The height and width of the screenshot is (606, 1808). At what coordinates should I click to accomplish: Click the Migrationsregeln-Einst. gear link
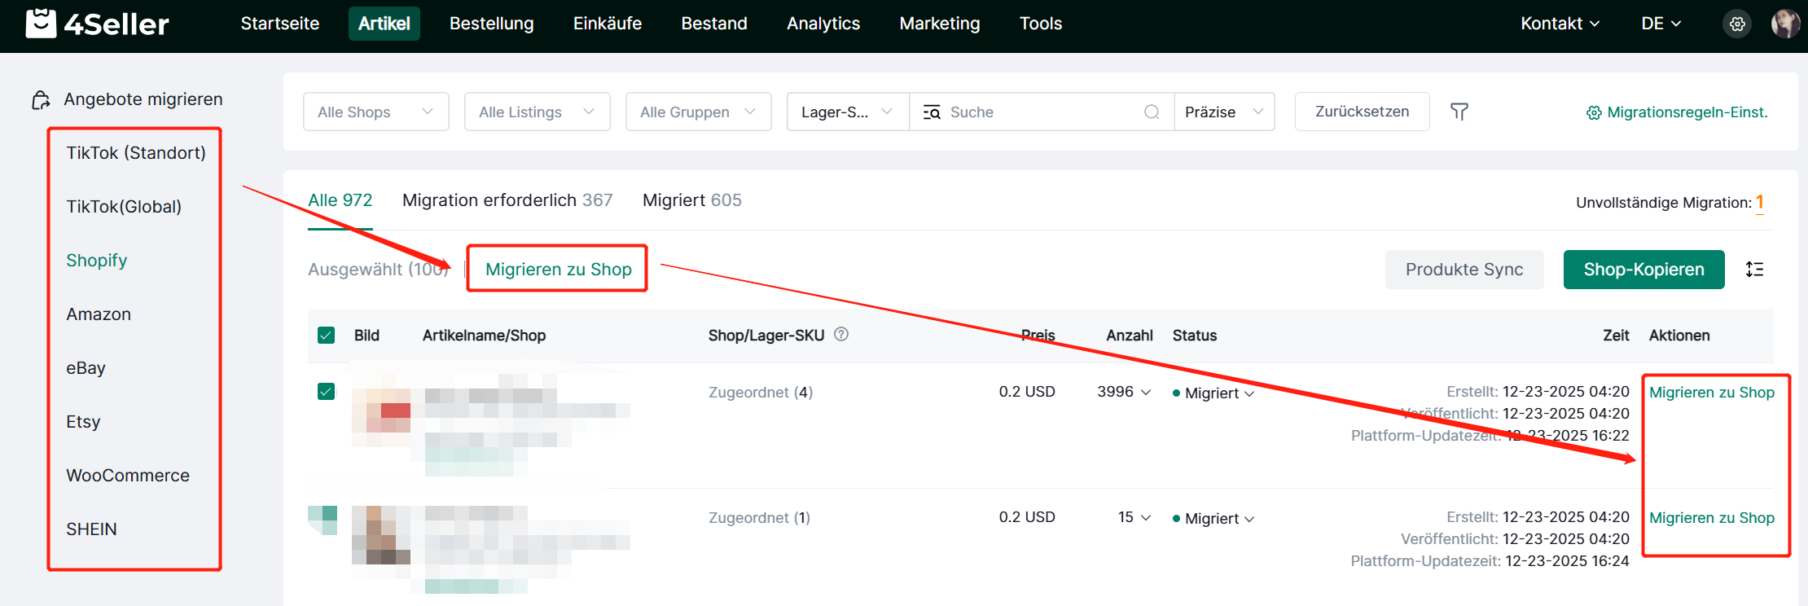click(x=1677, y=112)
